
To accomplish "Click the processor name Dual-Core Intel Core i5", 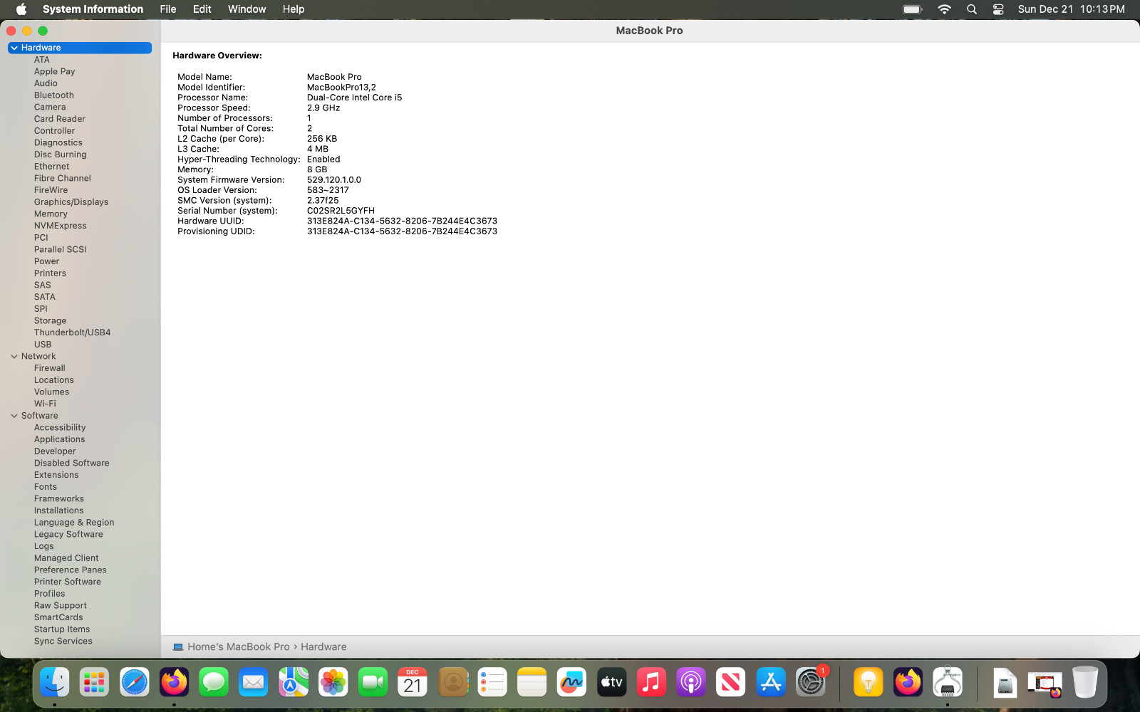I will (354, 98).
